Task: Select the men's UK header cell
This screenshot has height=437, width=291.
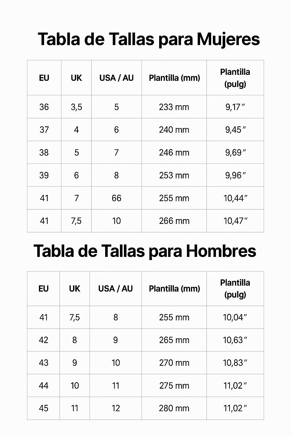Action: [x=75, y=288]
